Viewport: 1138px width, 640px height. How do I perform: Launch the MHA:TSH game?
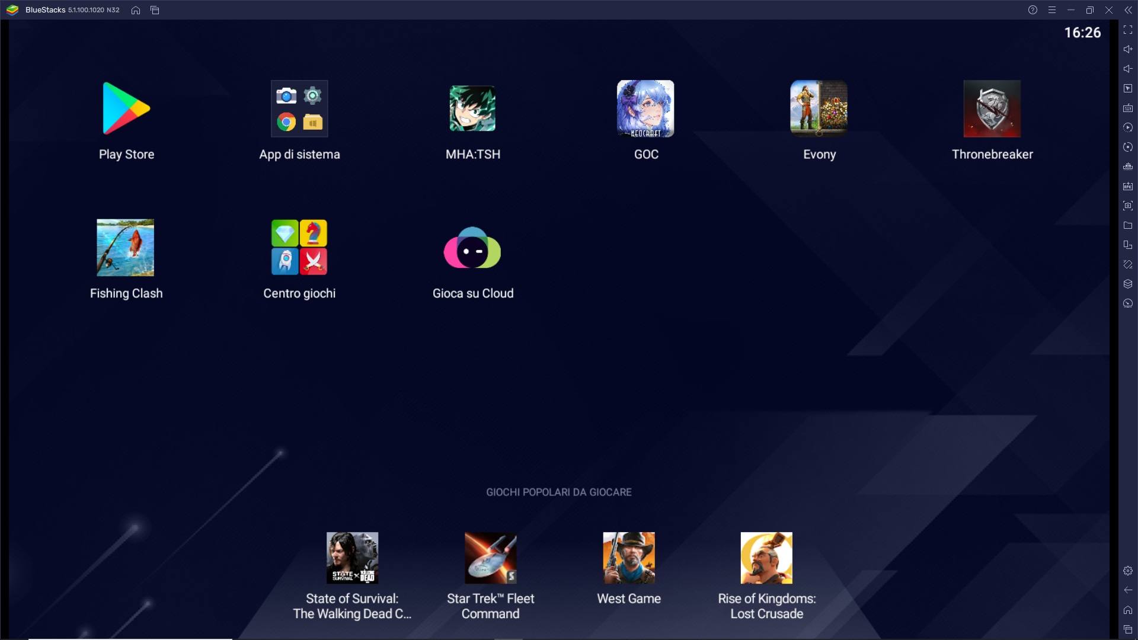472,109
